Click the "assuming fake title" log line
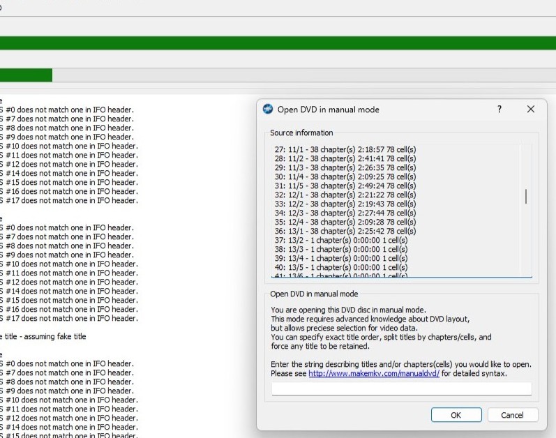 point(43,336)
